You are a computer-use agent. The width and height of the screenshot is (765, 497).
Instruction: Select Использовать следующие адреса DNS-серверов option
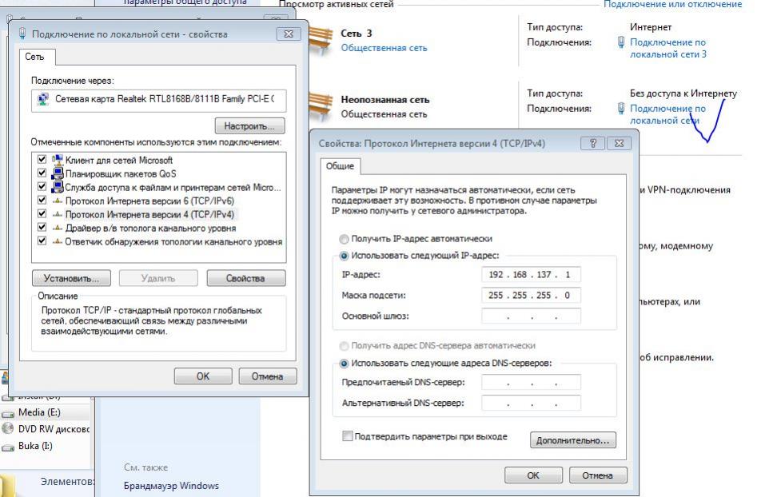tap(344, 364)
